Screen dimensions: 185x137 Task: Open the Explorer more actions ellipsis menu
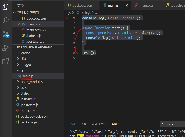coord(57,5)
